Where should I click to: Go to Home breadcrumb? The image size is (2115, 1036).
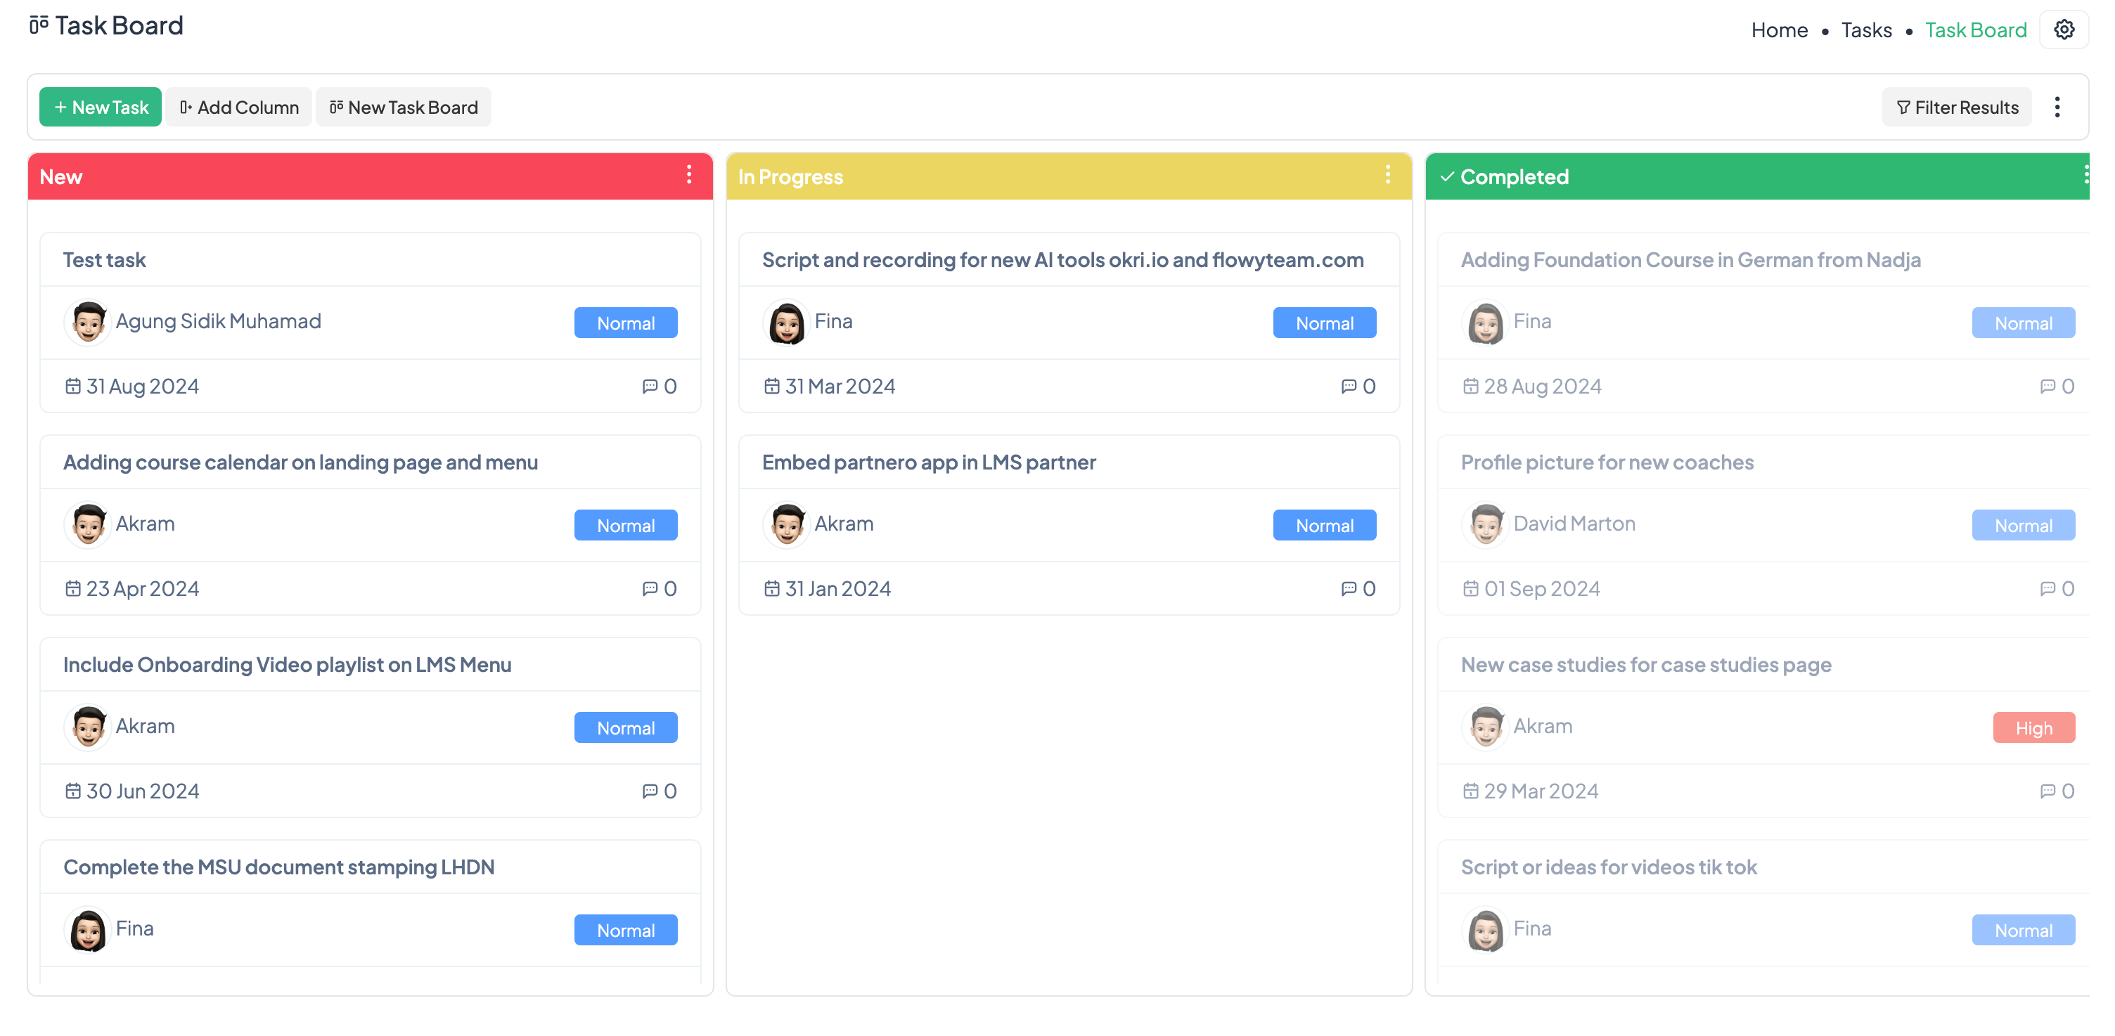[1778, 30]
